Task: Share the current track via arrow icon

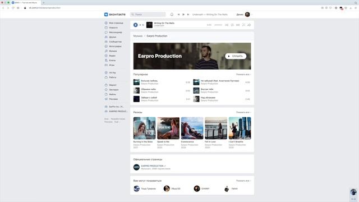Action: (x=249, y=25)
